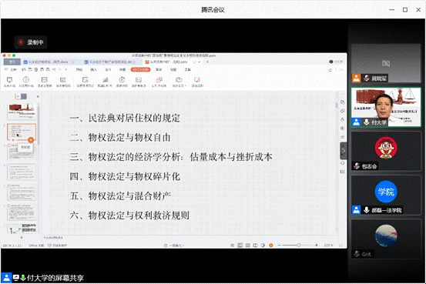Switch to the 插入 ribbon tab
The height and width of the screenshot is (284, 426).
[93, 70]
